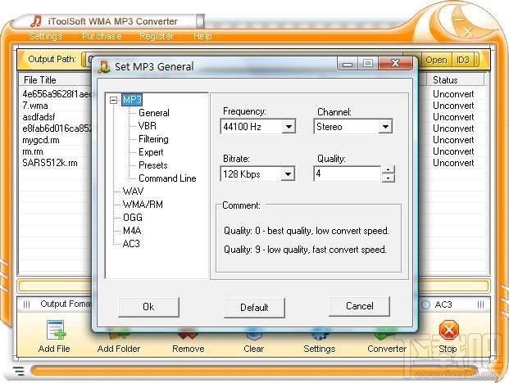Select Expert in the settings tree
Viewport: 509px width, 383px height.
click(151, 152)
